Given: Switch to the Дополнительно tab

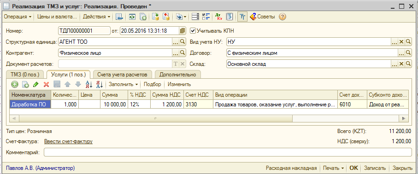Looking at the screenshot, I should [x=178, y=75].
